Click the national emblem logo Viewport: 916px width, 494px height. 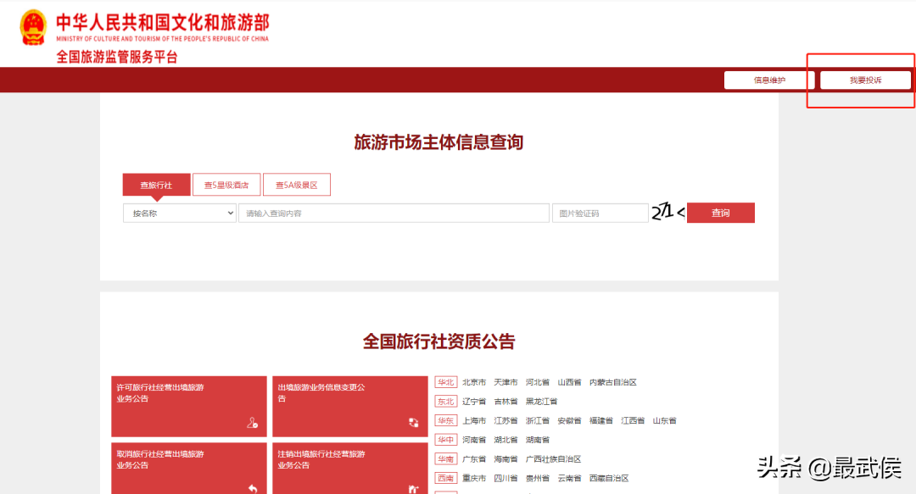tap(33, 27)
